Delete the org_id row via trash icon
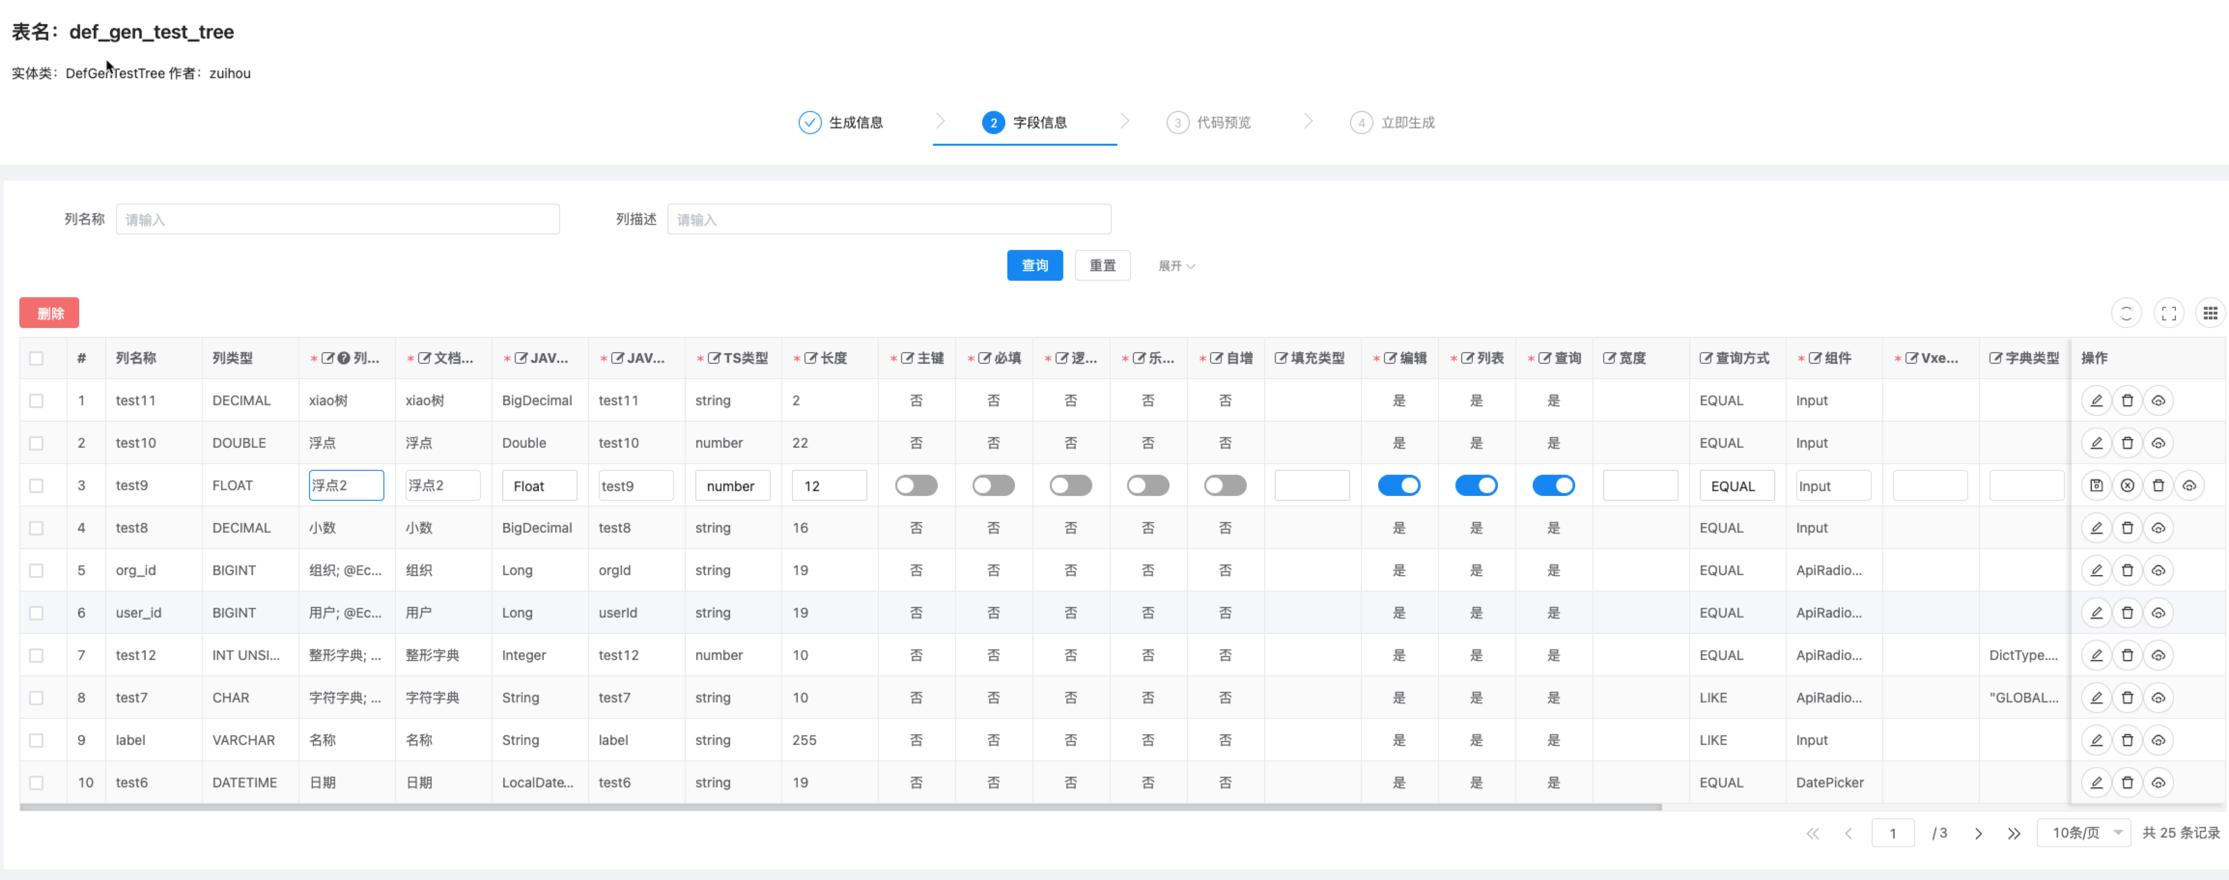The image size is (2229, 880). tap(2127, 571)
